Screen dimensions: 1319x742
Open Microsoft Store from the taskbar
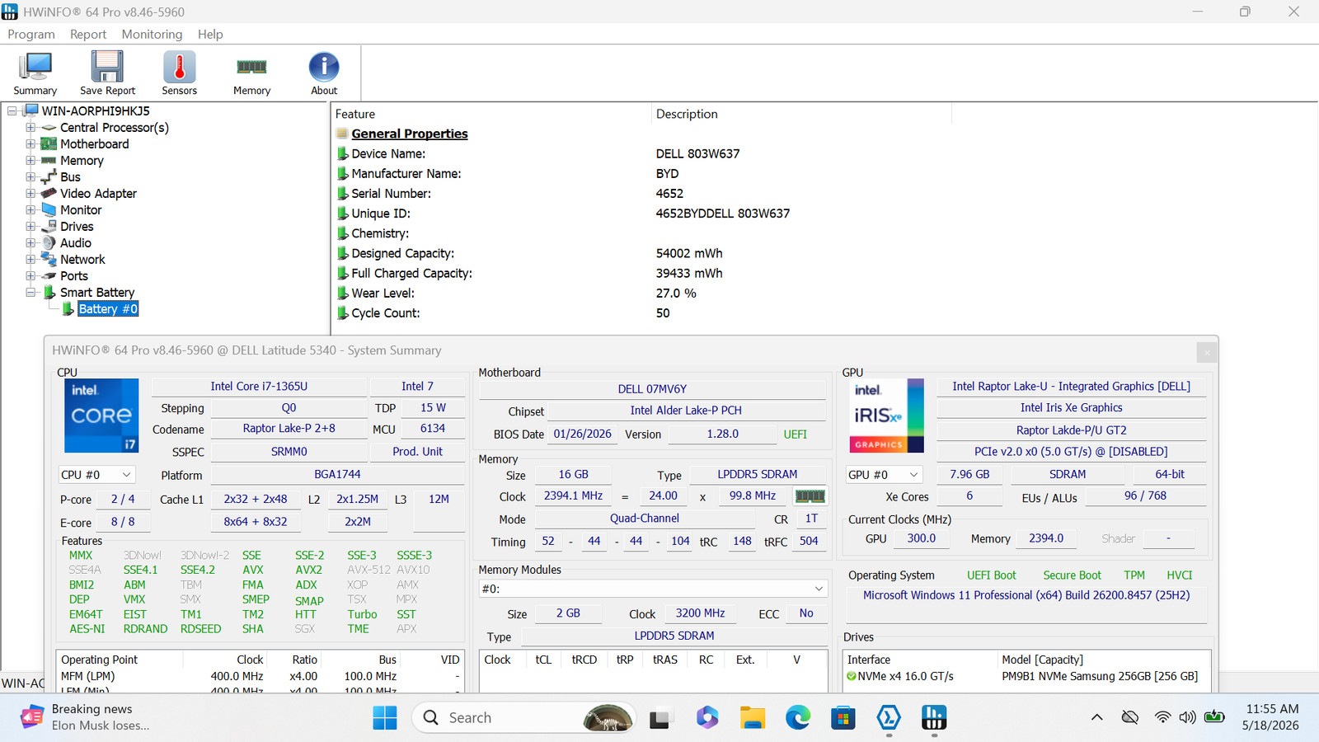(843, 718)
